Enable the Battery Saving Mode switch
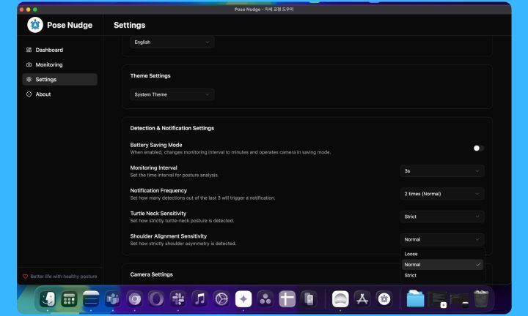The width and height of the screenshot is (528, 316). click(477, 148)
